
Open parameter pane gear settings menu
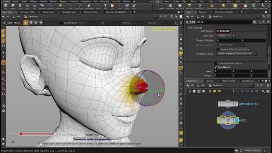pyautogui.click(x=254, y=22)
